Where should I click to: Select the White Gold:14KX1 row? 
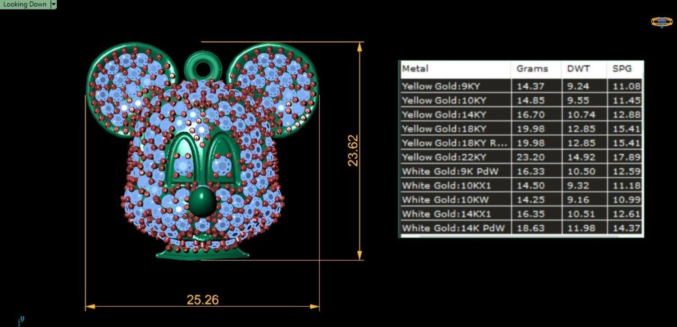pos(521,214)
